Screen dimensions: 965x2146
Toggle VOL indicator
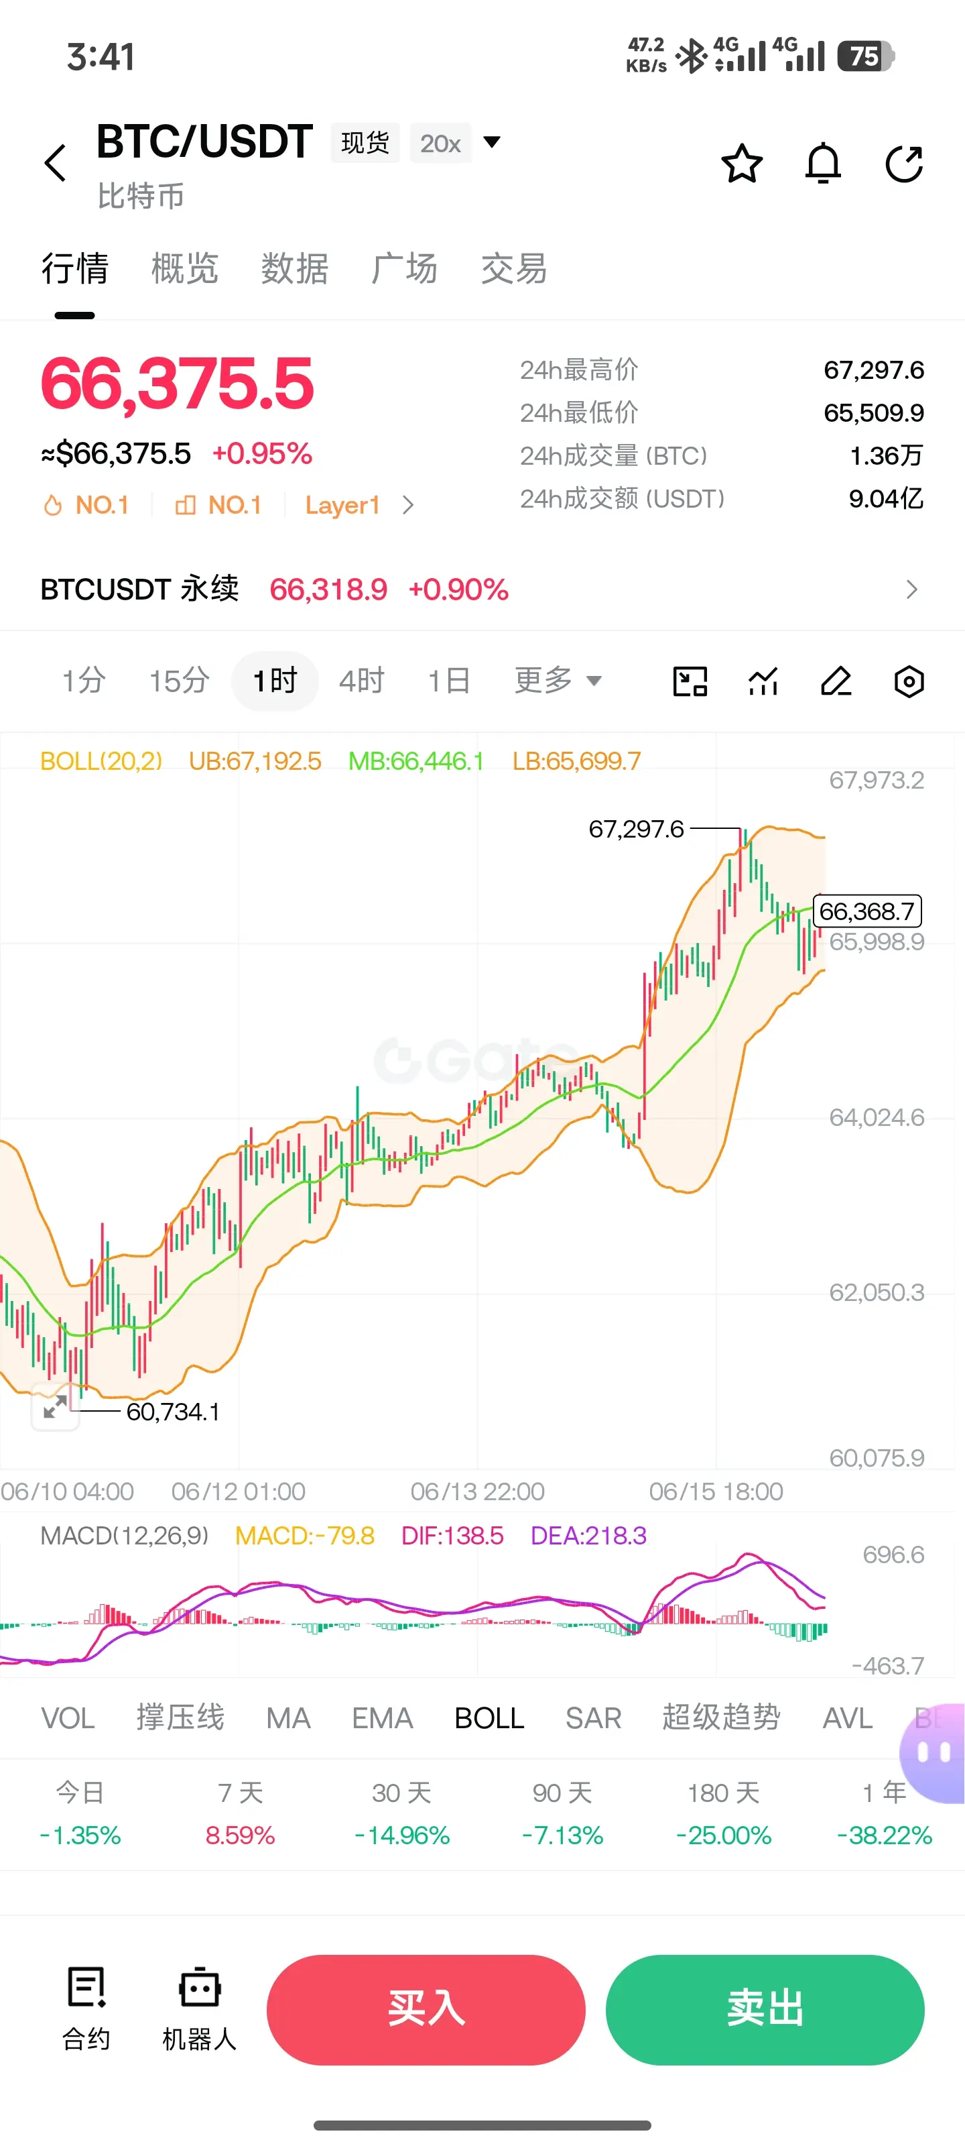[x=68, y=1717]
